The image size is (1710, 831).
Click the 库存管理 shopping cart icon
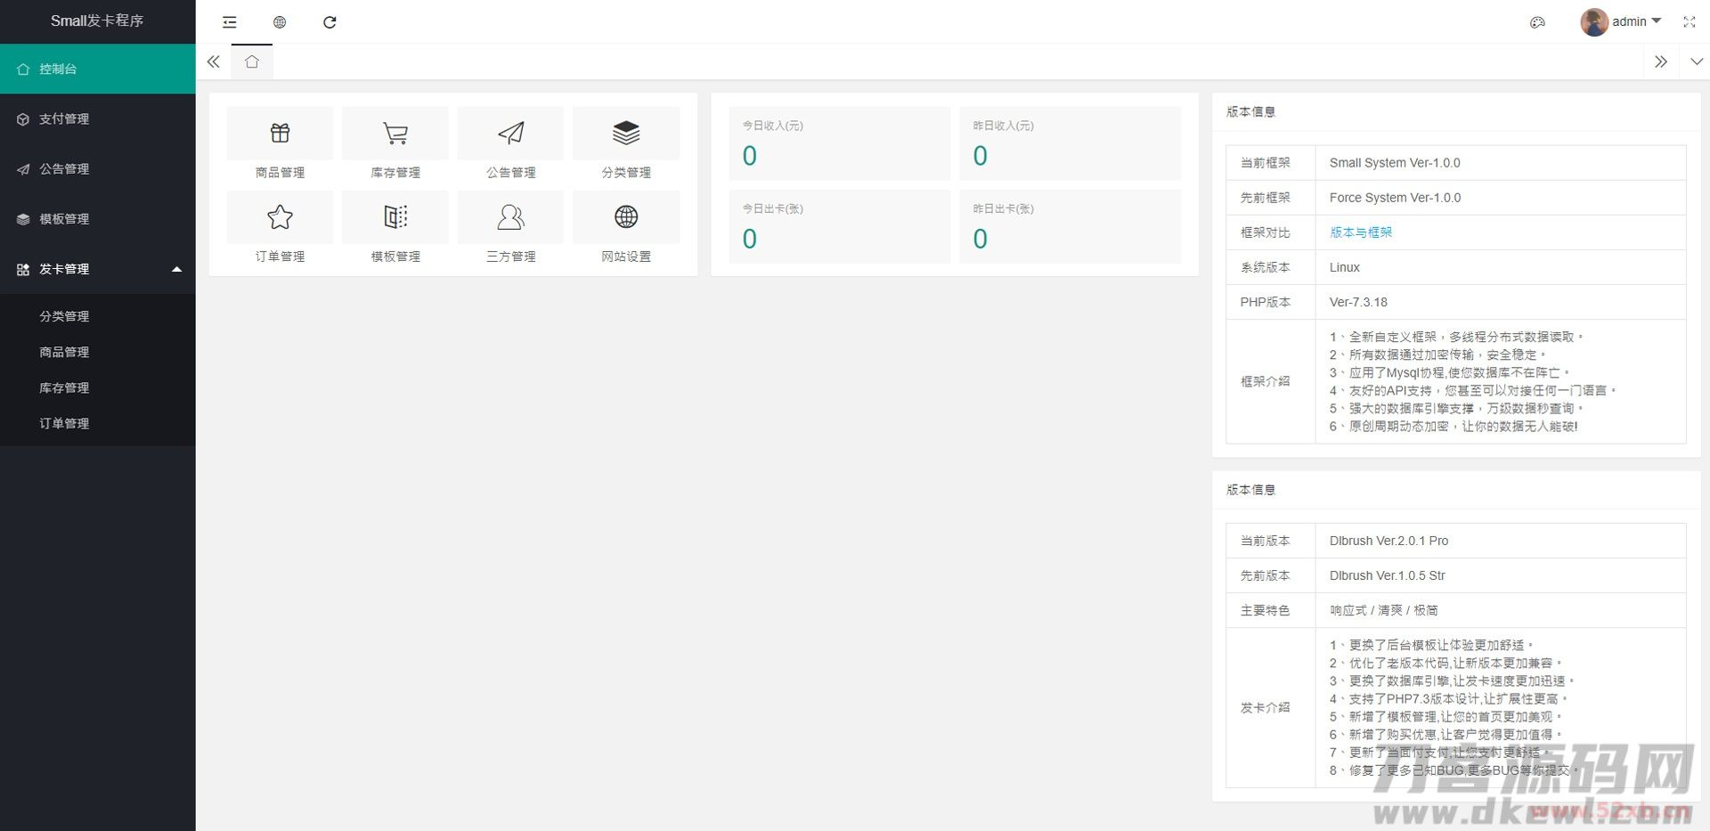point(395,132)
